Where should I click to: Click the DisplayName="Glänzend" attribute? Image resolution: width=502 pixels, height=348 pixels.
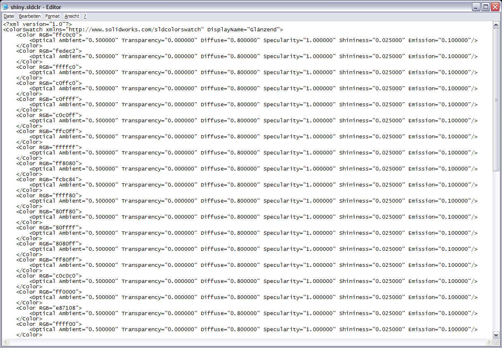coord(244,30)
